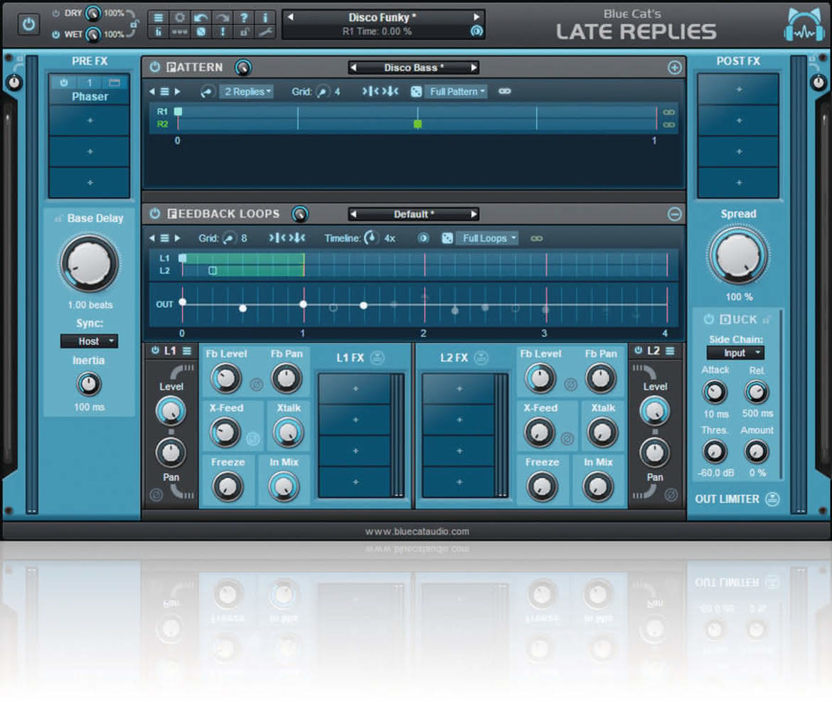Open the L1 FX menu icon
Viewport: 832px width, 702px height.
378,358
